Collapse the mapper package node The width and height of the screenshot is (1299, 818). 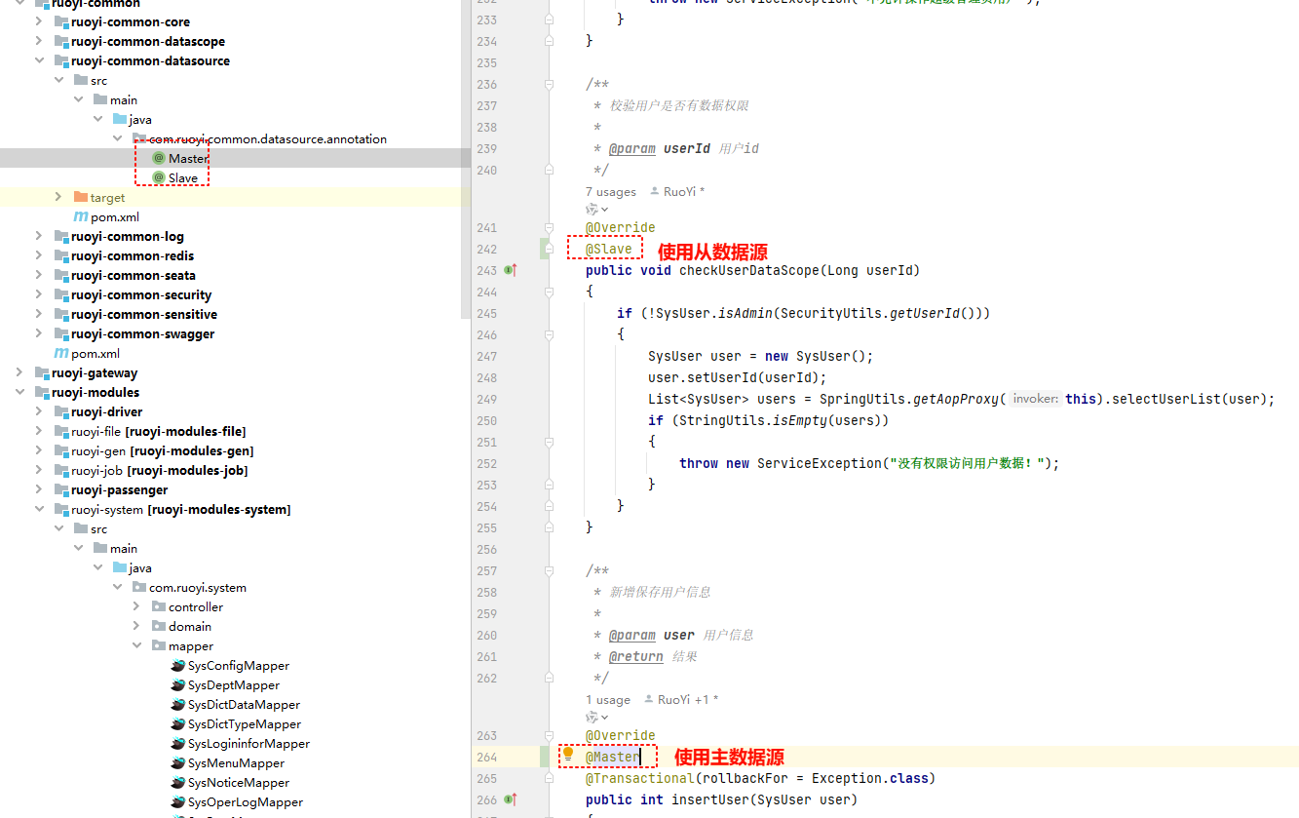click(135, 645)
